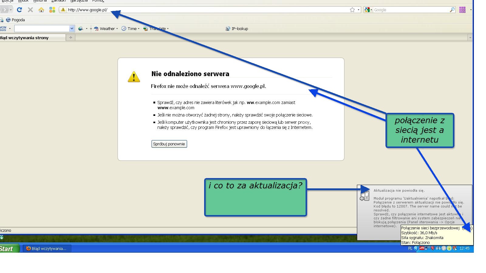Click the warning icon in the address bar

coord(63,9)
